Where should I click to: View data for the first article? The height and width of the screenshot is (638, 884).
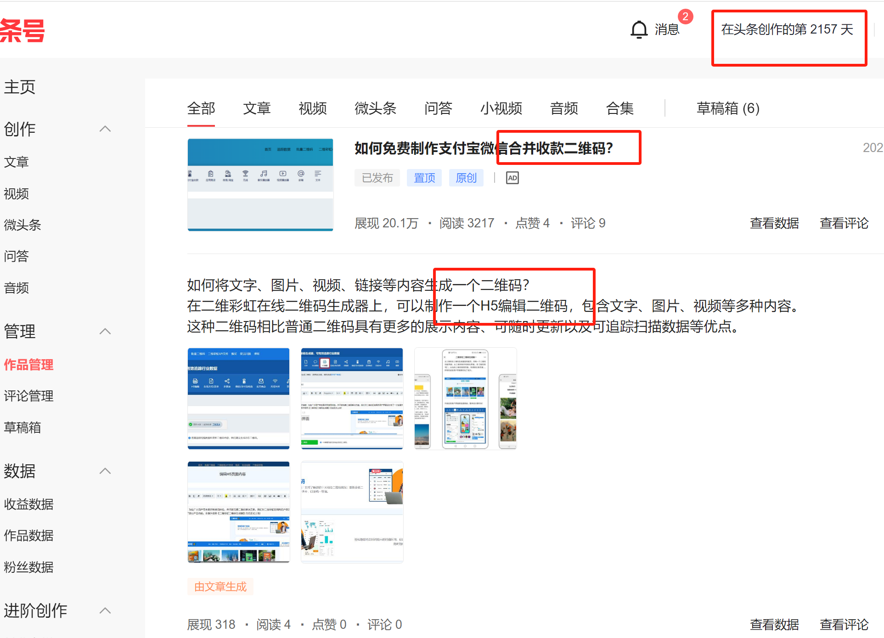[774, 223]
